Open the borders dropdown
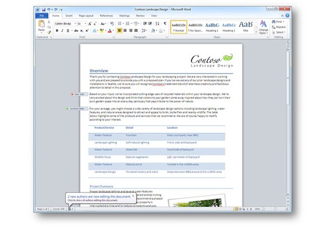The width and height of the screenshot is (334, 227). click(164, 31)
